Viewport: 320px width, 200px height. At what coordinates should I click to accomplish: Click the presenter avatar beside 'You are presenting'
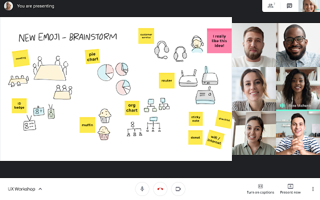click(x=8, y=6)
